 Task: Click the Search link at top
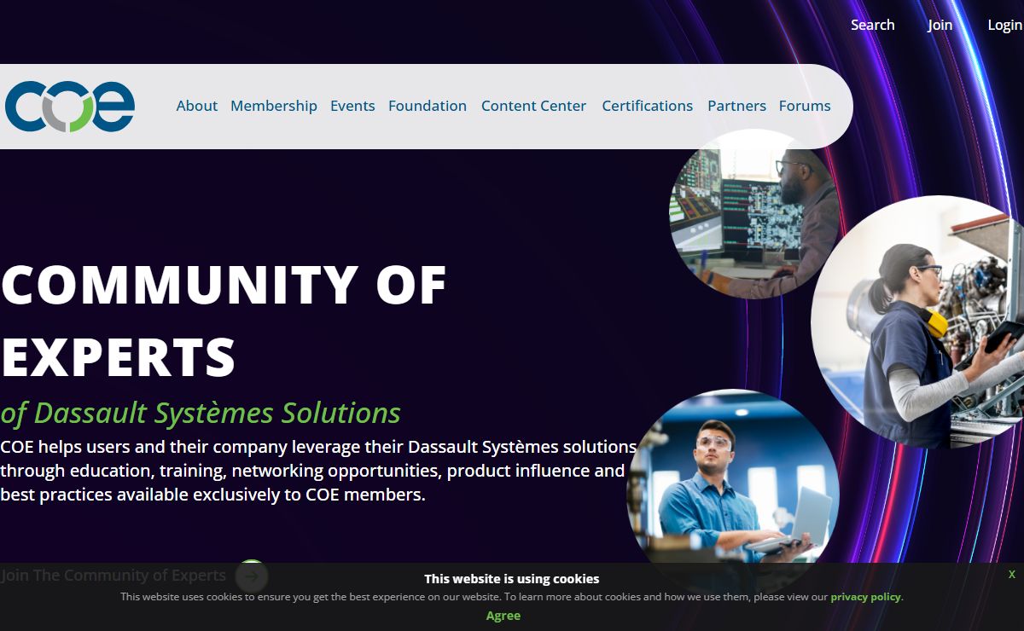(872, 25)
